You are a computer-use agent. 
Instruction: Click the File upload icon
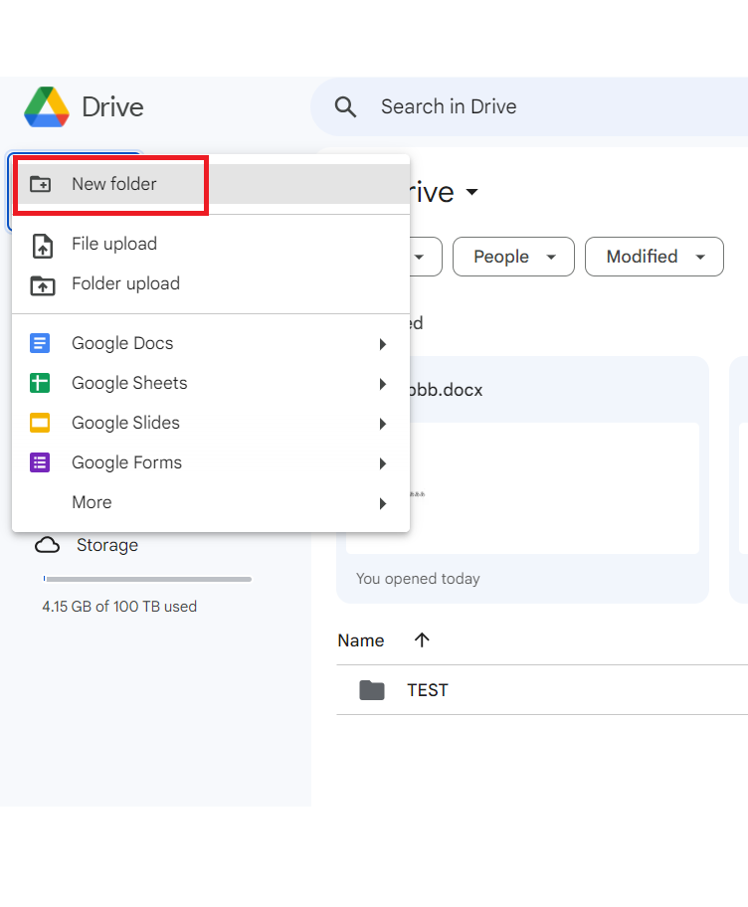42,245
